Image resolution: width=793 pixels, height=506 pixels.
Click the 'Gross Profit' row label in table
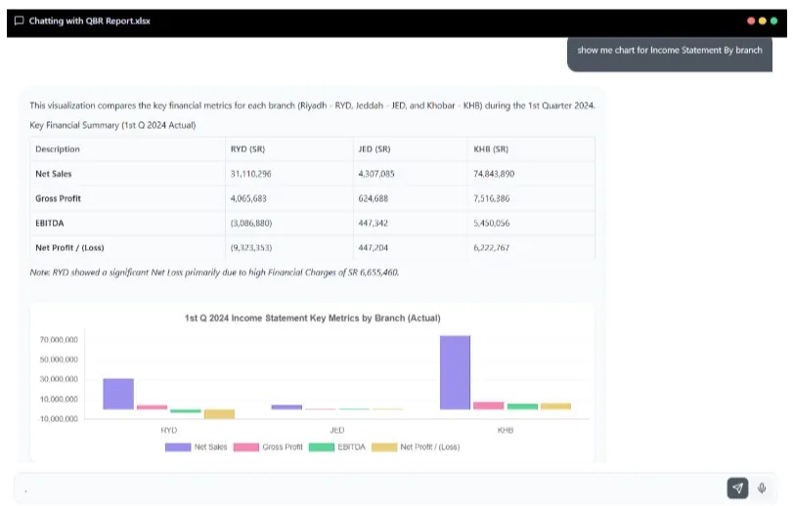[x=58, y=198]
